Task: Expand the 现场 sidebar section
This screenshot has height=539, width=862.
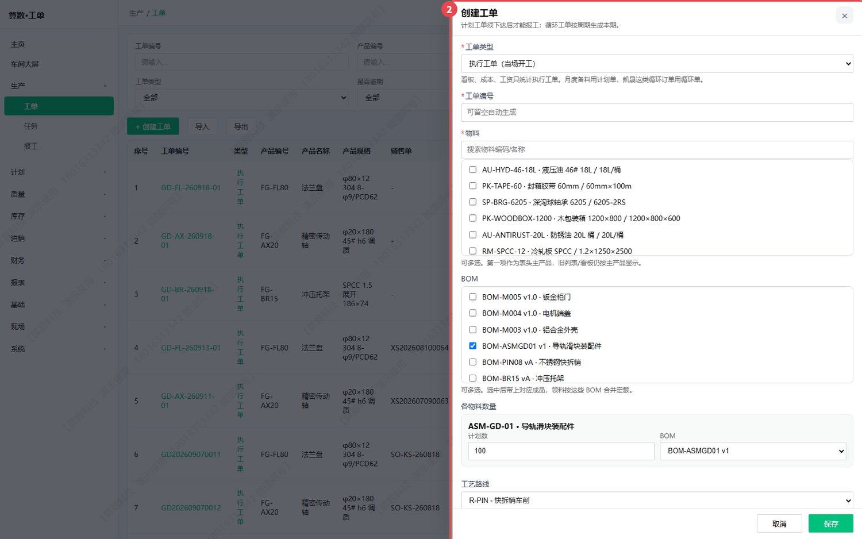Action: click(x=59, y=326)
